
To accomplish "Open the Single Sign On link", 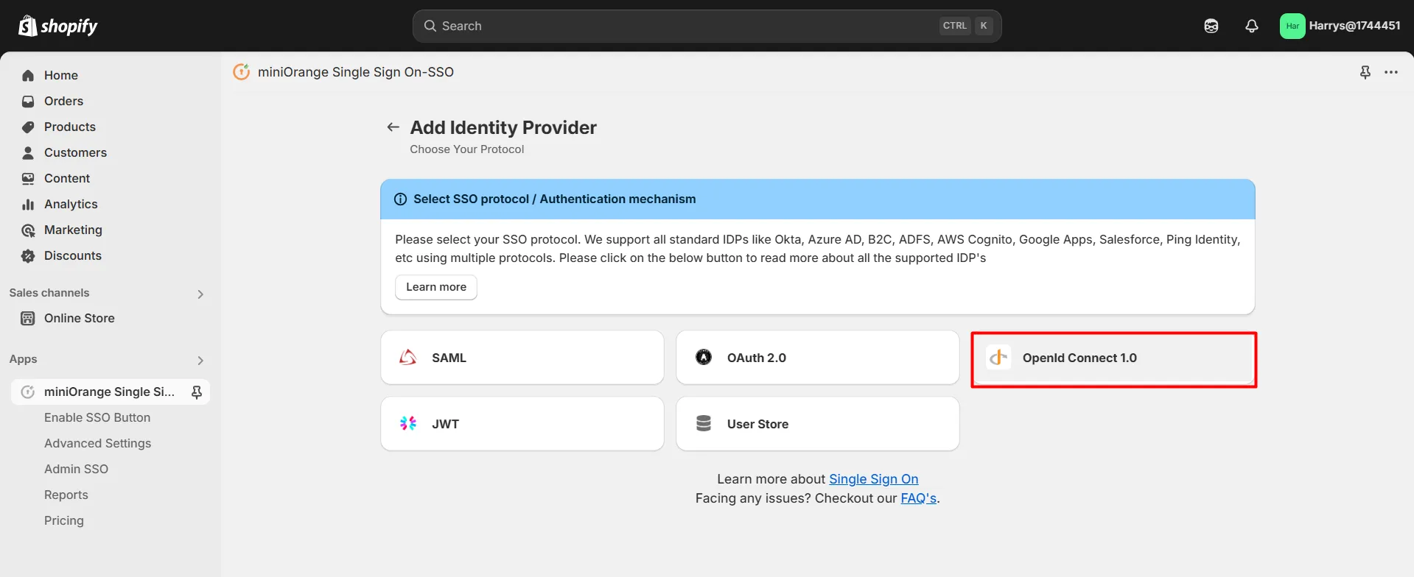I will (873, 479).
